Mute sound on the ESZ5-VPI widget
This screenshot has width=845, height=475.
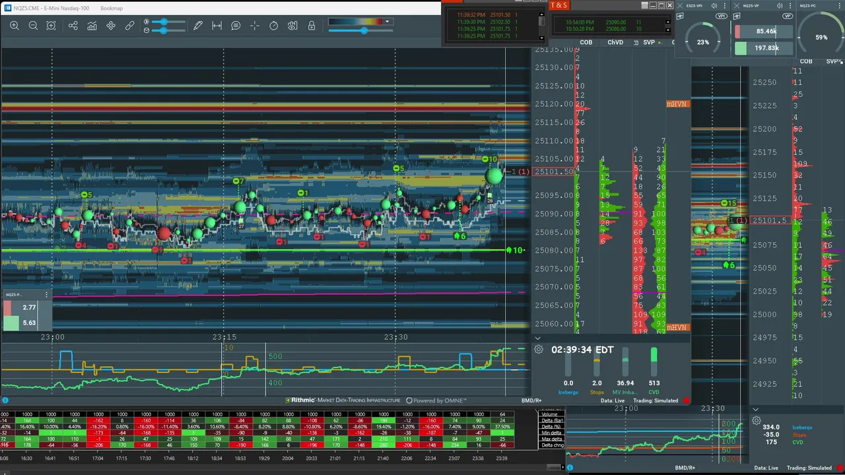click(x=714, y=6)
